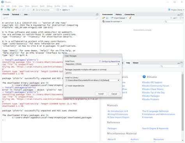Clear Environment objects with broom icon

tap(130, 18)
